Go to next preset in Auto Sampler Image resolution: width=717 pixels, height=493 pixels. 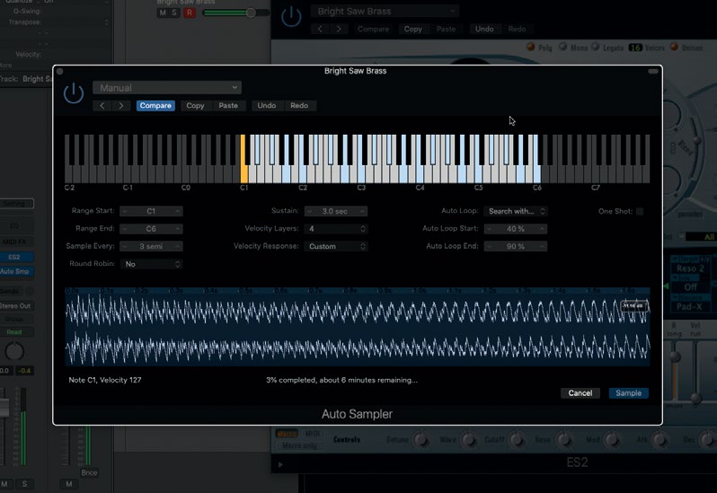[x=120, y=106]
